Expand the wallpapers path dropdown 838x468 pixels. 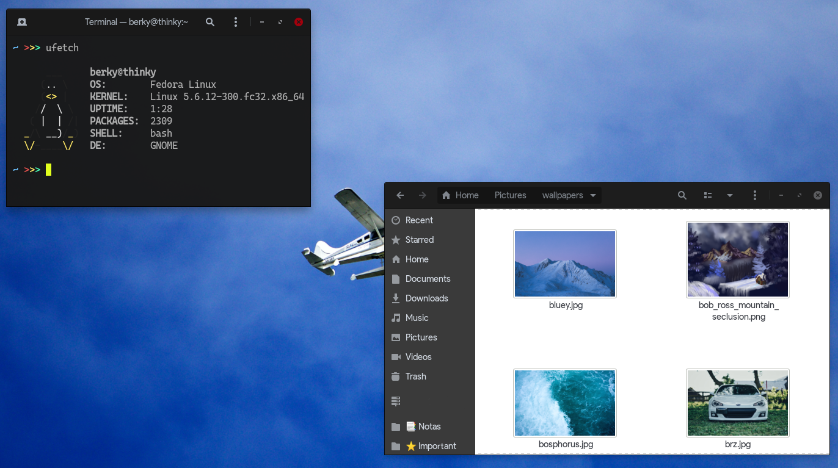(593, 195)
